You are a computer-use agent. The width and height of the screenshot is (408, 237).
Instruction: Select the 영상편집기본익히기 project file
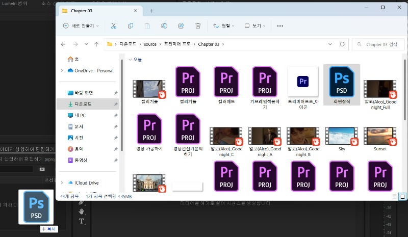[188, 135]
